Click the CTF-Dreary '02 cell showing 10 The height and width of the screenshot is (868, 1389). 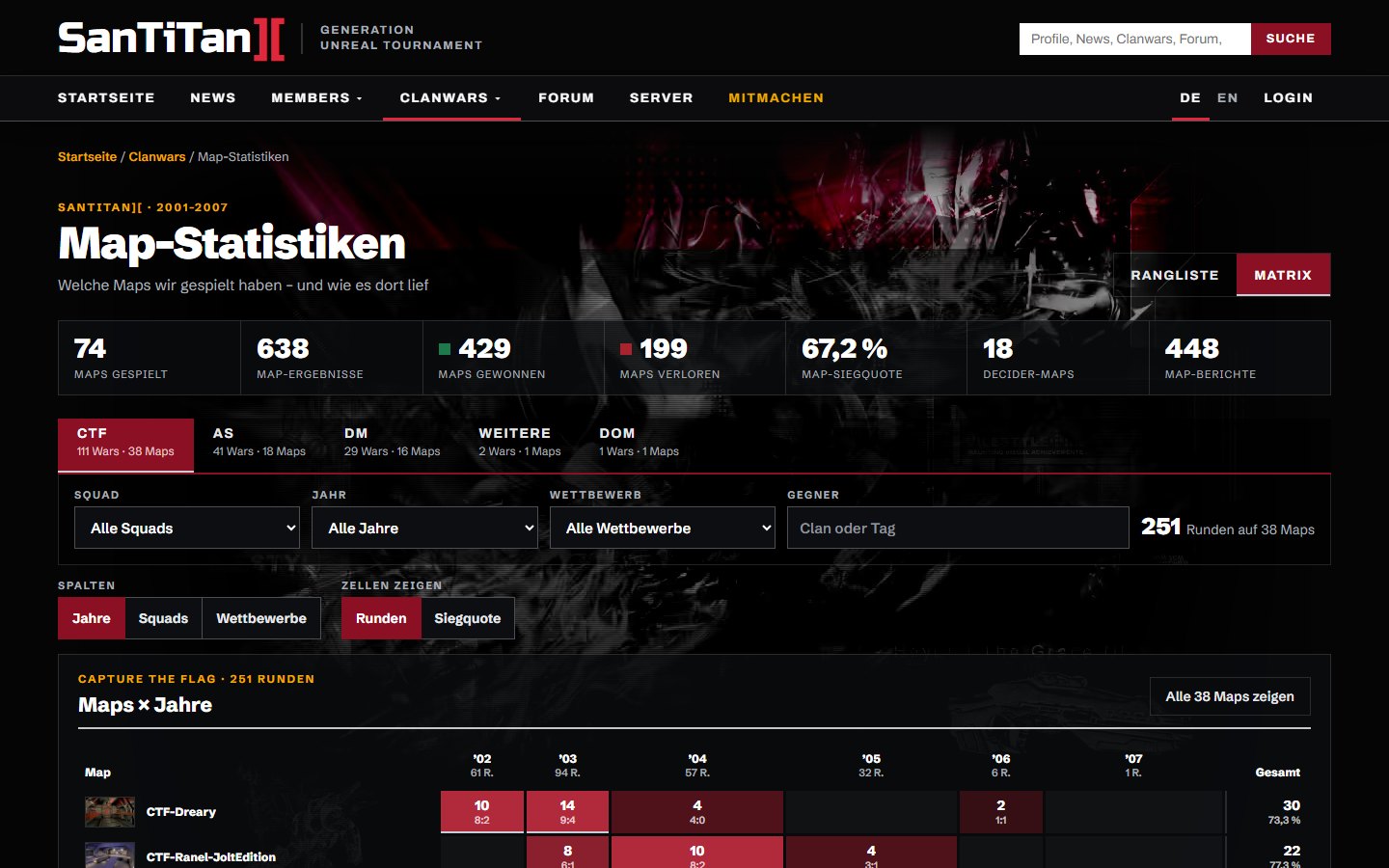click(x=482, y=812)
